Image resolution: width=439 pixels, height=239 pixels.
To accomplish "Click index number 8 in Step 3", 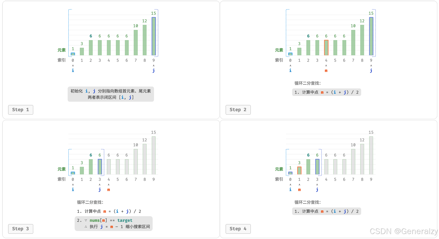I will coord(145,180).
